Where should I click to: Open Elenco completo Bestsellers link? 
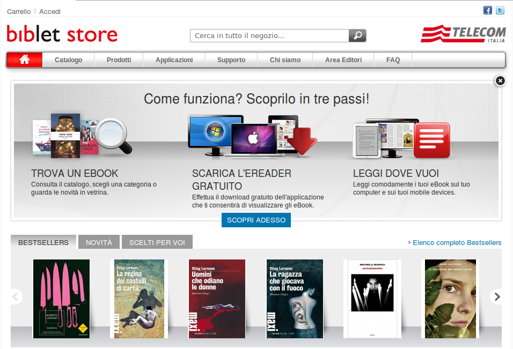(457, 243)
